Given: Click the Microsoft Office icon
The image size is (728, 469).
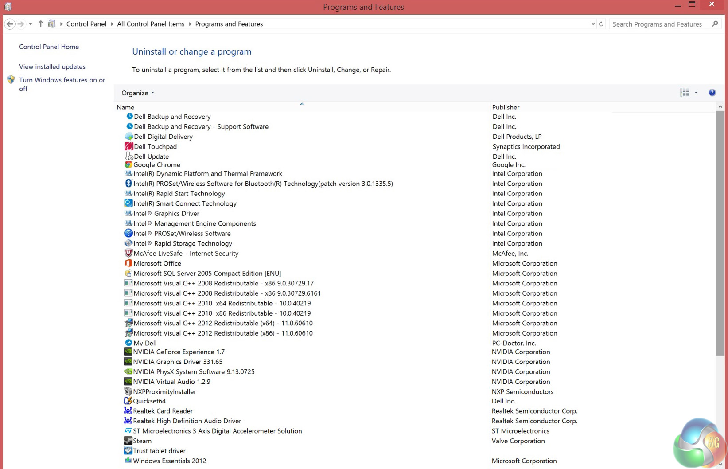Looking at the screenshot, I should tap(128, 263).
